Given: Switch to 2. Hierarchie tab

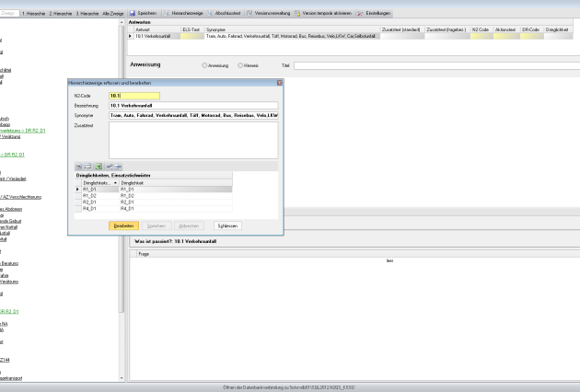Looking at the screenshot, I should pos(61,13).
